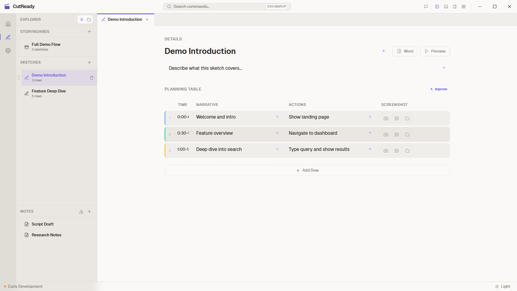The height and width of the screenshot is (291, 517).
Task: Browse folder for Deep dive into search screenshot
Action: tap(407, 151)
